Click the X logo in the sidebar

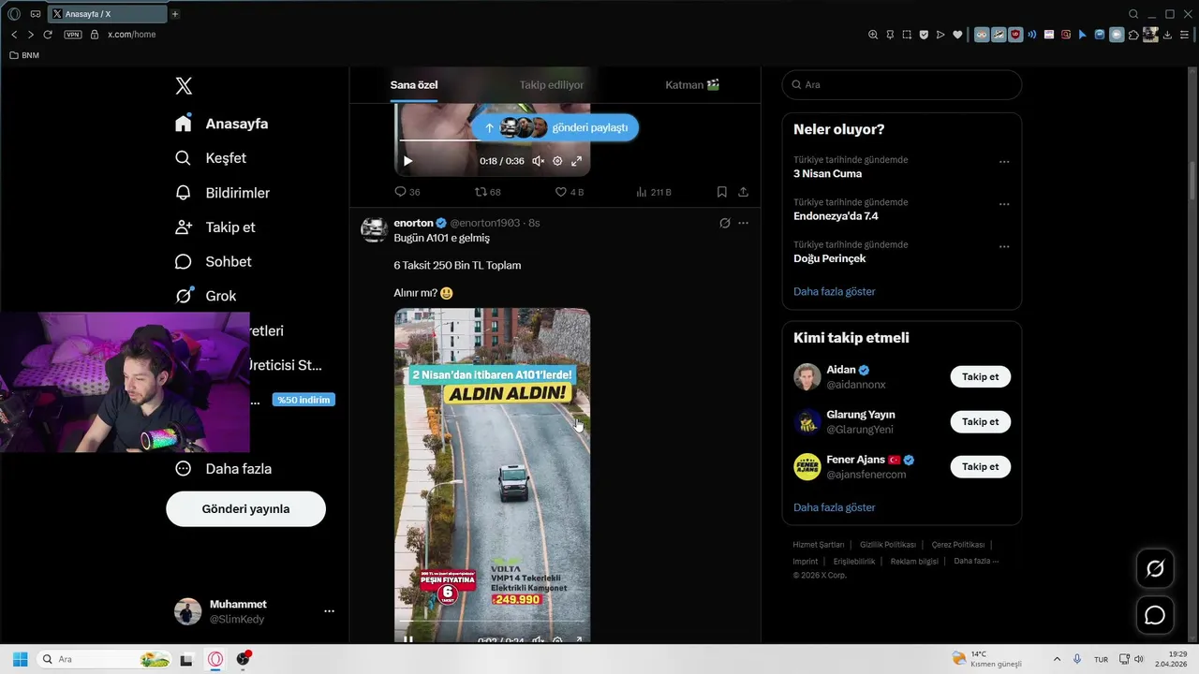(184, 86)
